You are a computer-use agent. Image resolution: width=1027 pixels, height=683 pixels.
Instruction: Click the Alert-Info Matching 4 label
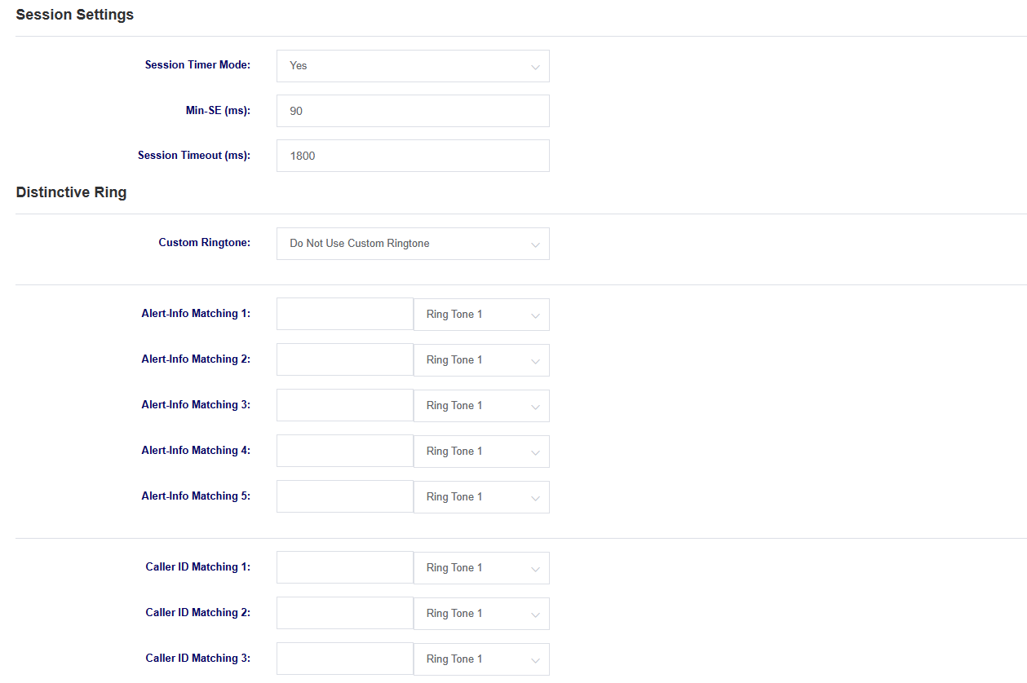point(196,450)
